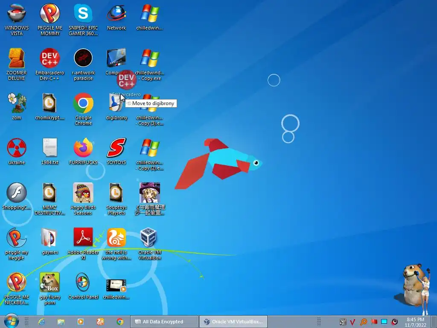Select the gaymes folder icon
437x328 pixels.
tap(50, 241)
